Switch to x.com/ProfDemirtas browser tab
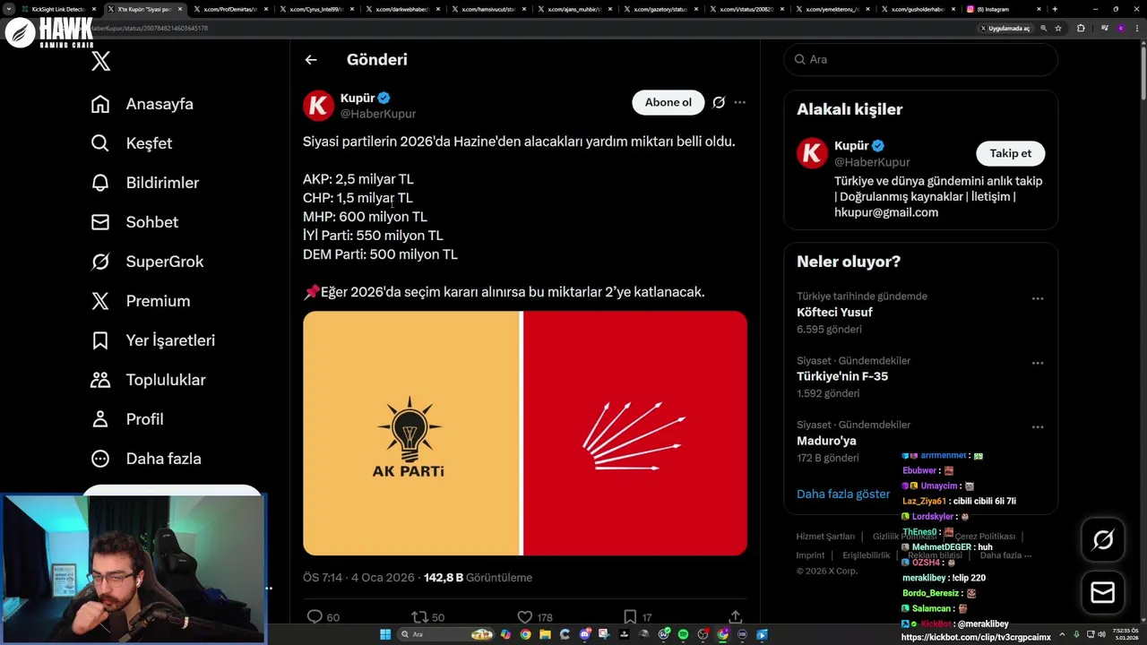This screenshot has width=1147, height=645. pyautogui.click(x=231, y=9)
